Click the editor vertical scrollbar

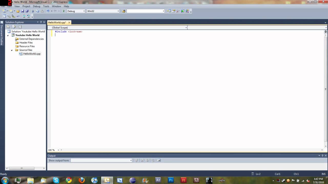326,89
